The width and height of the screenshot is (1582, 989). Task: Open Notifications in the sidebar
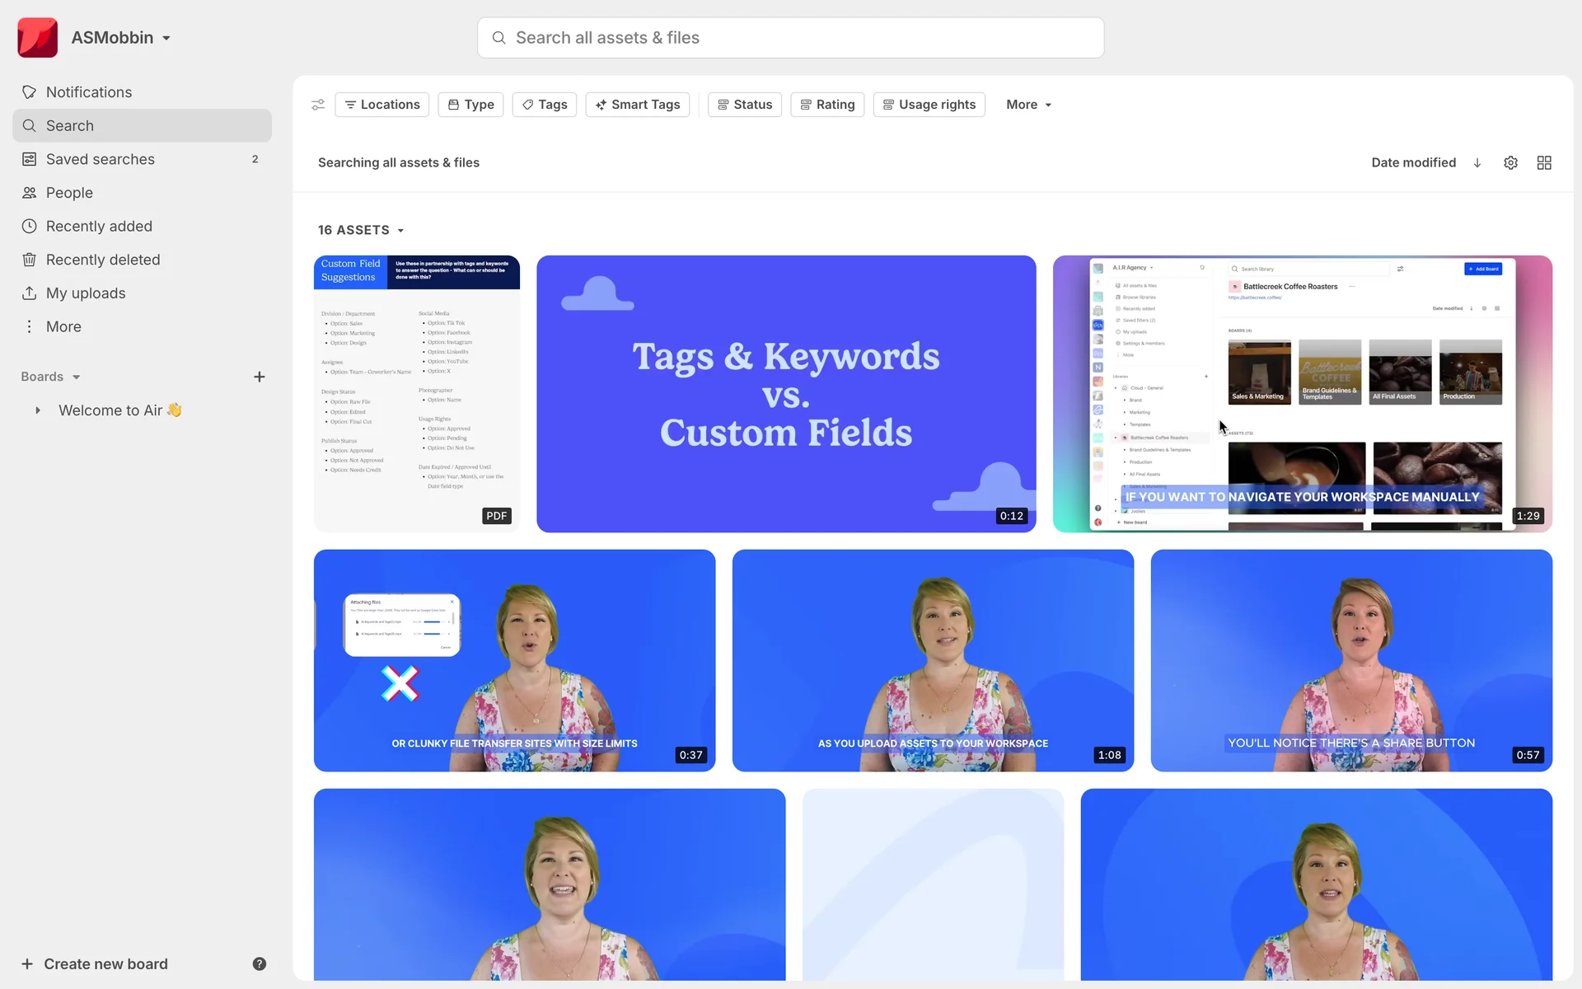pyautogui.click(x=89, y=92)
